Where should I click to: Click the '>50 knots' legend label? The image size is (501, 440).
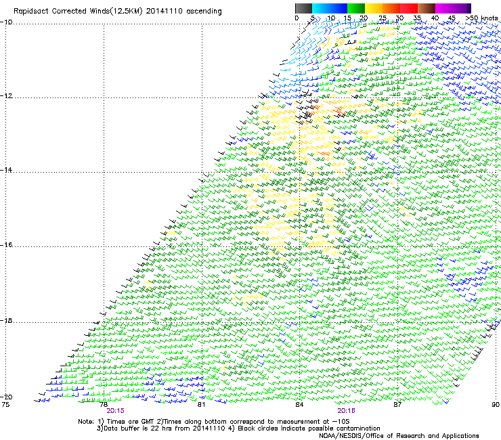481,18
